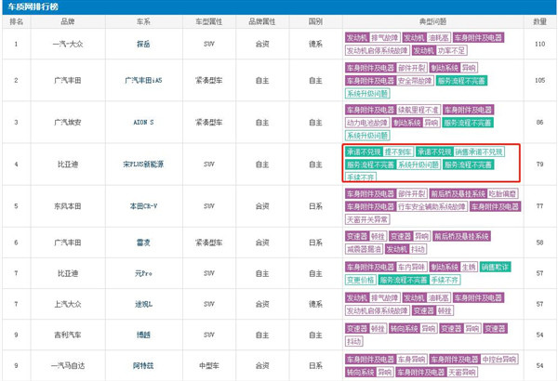This screenshot has height=381, width=558.
Task: Select the 东风本田 brand cell
Action: [x=68, y=206]
